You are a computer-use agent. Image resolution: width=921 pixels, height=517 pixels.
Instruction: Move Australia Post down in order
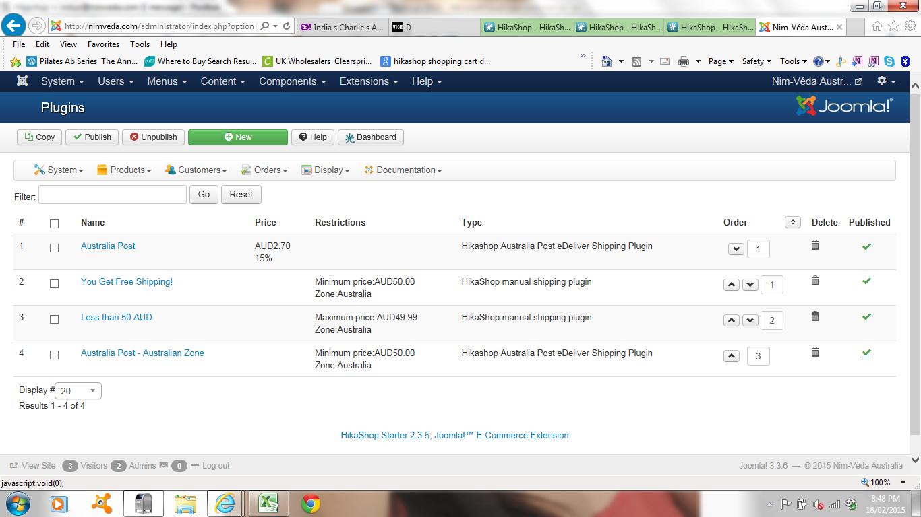point(736,249)
